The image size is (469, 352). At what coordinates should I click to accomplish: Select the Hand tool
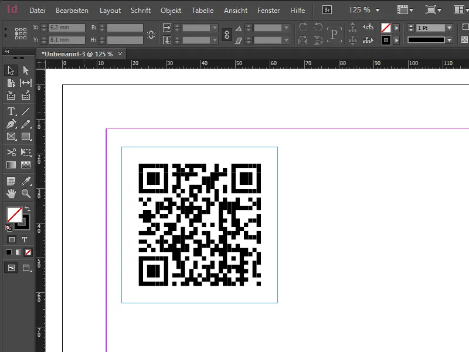pyautogui.click(x=11, y=194)
